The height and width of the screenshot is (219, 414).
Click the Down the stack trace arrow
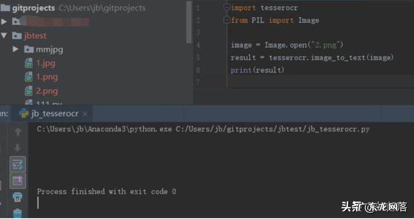18,148
